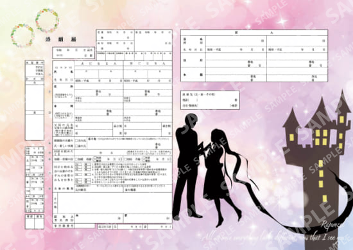The height and width of the screenshot is (250, 353).
Task: Click the upper floral wreath decoration
Action: tap(47, 21)
